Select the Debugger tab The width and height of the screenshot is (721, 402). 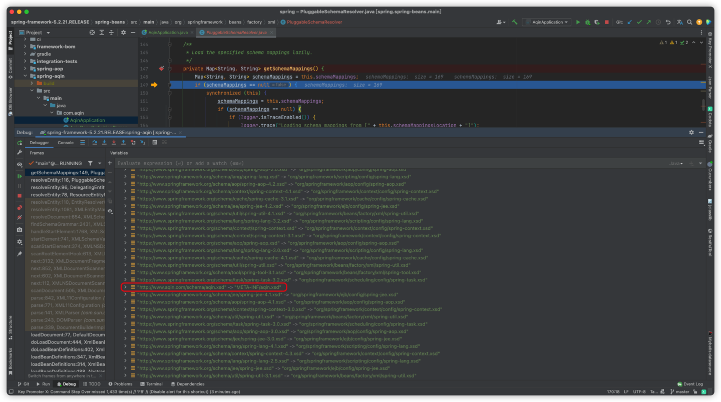(x=39, y=143)
